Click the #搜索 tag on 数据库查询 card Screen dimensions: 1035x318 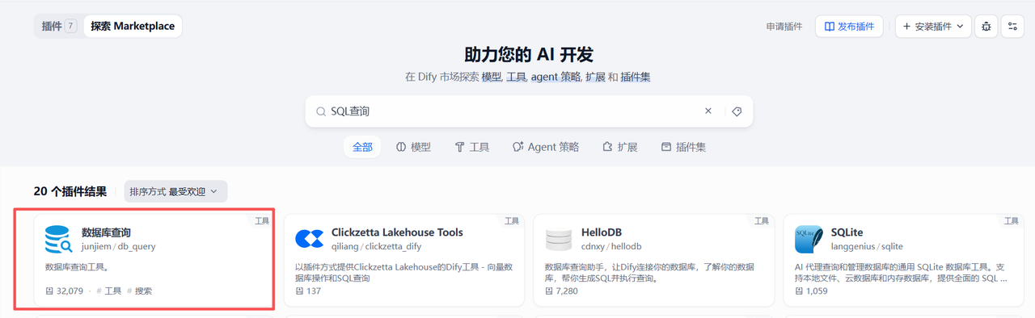tap(139, 291)
